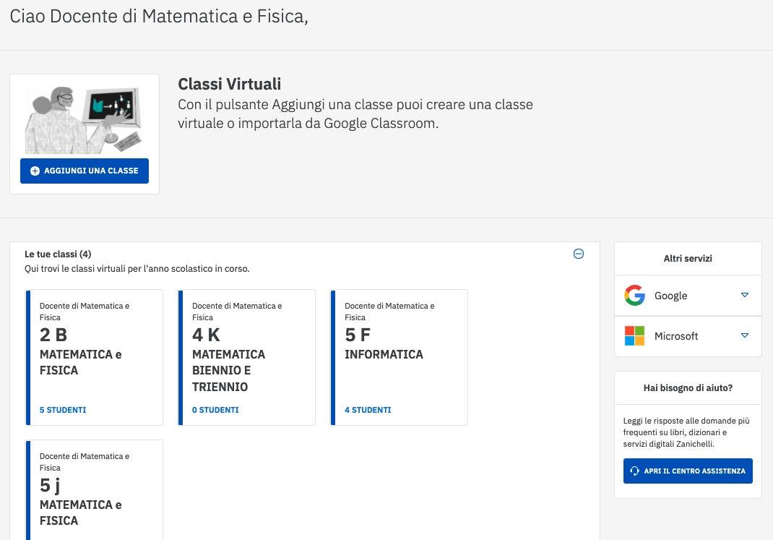
Task: Collapse the Le tue classi section
Action: point(578,254)
